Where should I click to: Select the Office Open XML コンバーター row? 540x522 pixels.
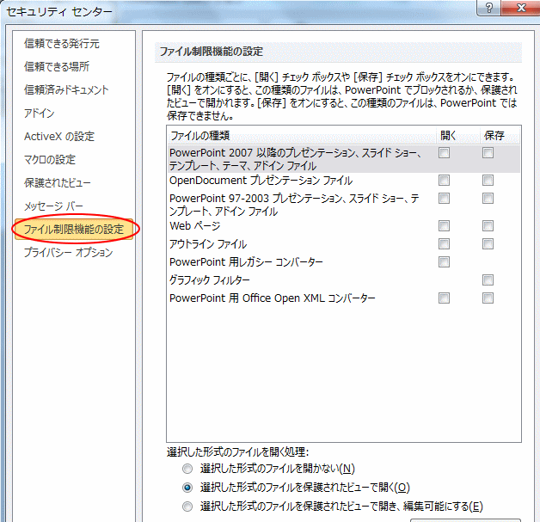pyautogui.click(x=344, y=298)
